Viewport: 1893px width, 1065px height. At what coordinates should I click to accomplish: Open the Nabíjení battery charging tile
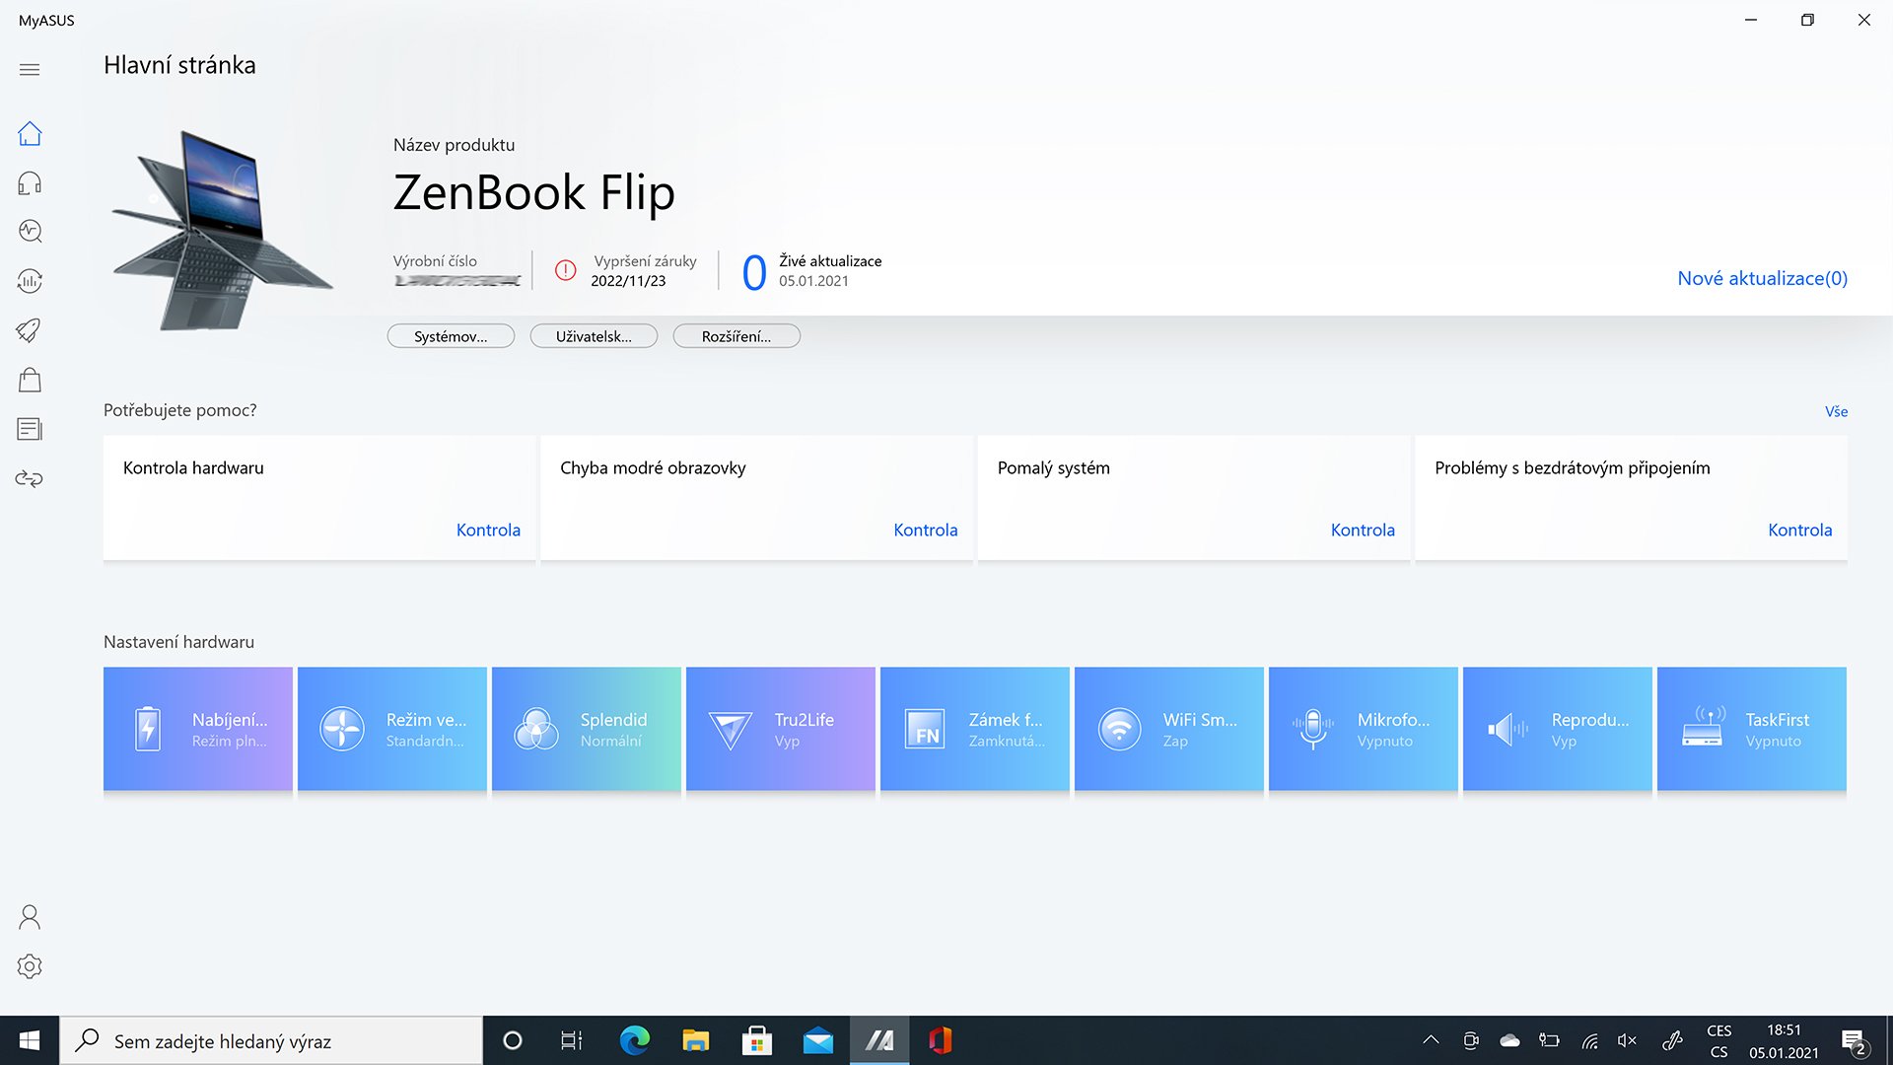pos(198,729)
